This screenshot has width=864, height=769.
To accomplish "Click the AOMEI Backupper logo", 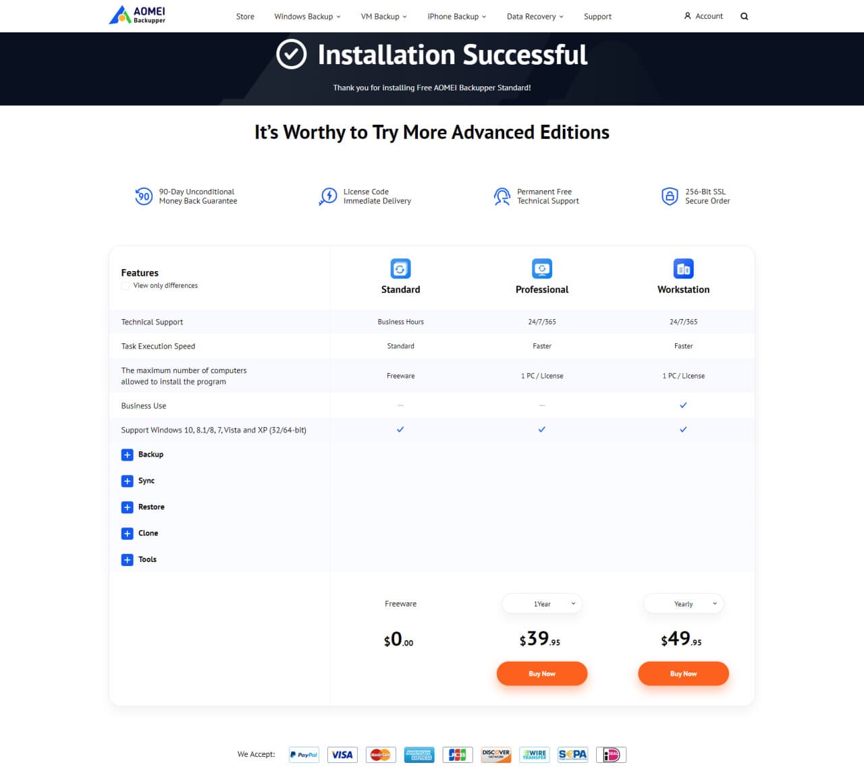I will point(138,15).
